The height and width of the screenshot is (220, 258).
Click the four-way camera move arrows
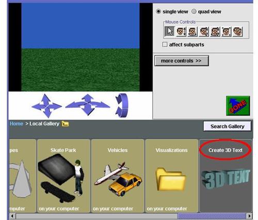[46, 106]
